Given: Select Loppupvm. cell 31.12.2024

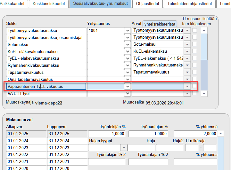Looking at the screenshot, I should [x=67, y=141].
